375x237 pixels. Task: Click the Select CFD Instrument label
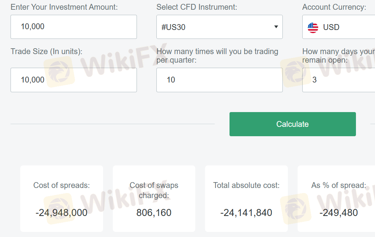(196, 7)
